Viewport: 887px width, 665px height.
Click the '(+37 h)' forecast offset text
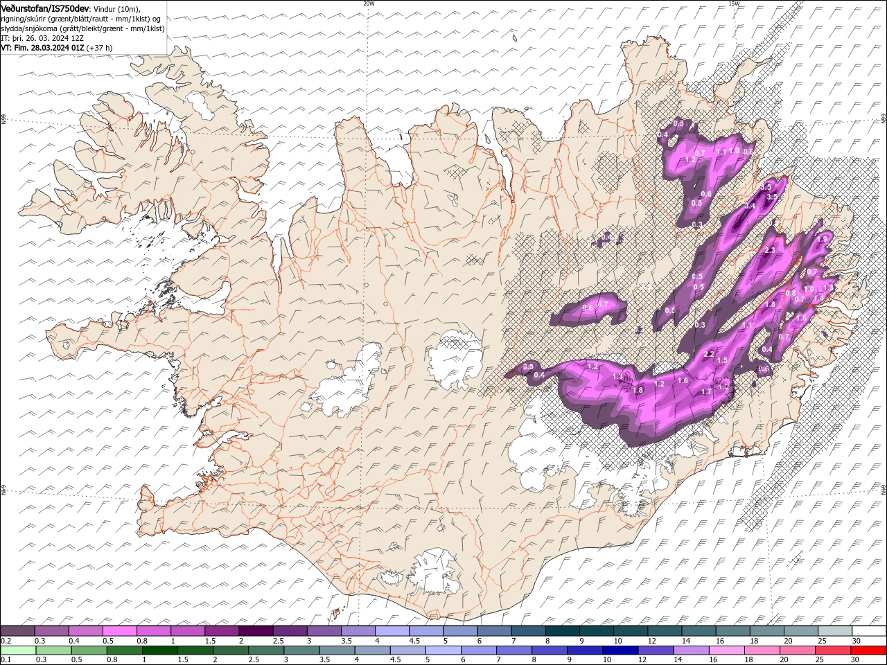(x=100, y=48)
